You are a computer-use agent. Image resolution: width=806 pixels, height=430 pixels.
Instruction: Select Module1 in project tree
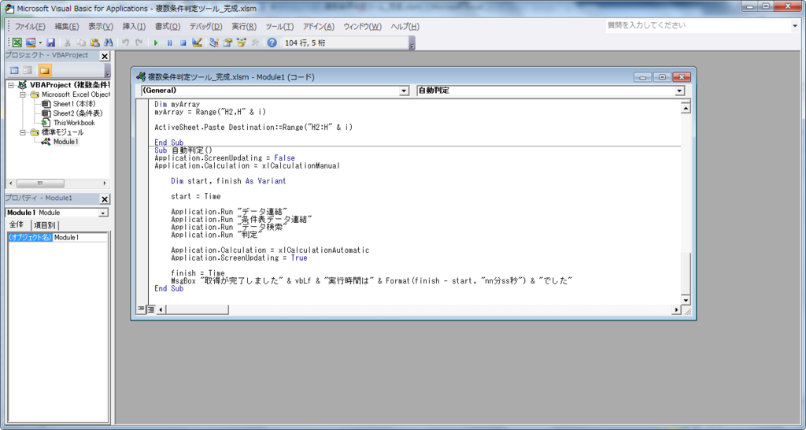pyautogui.click(x=66, y=142)
